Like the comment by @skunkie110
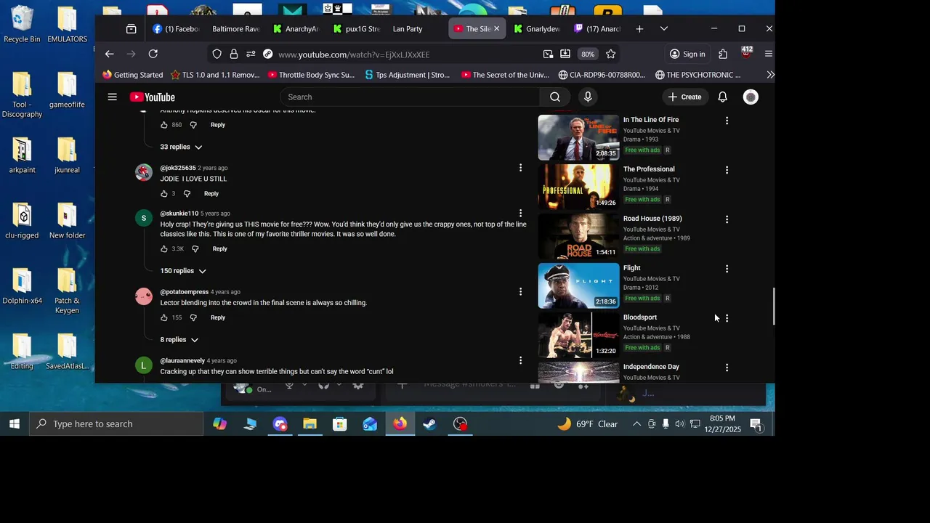This screenshot has width=930, height=523. 164,249
